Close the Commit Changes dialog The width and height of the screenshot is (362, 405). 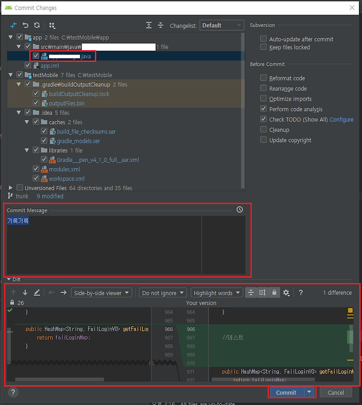[352, 8]
